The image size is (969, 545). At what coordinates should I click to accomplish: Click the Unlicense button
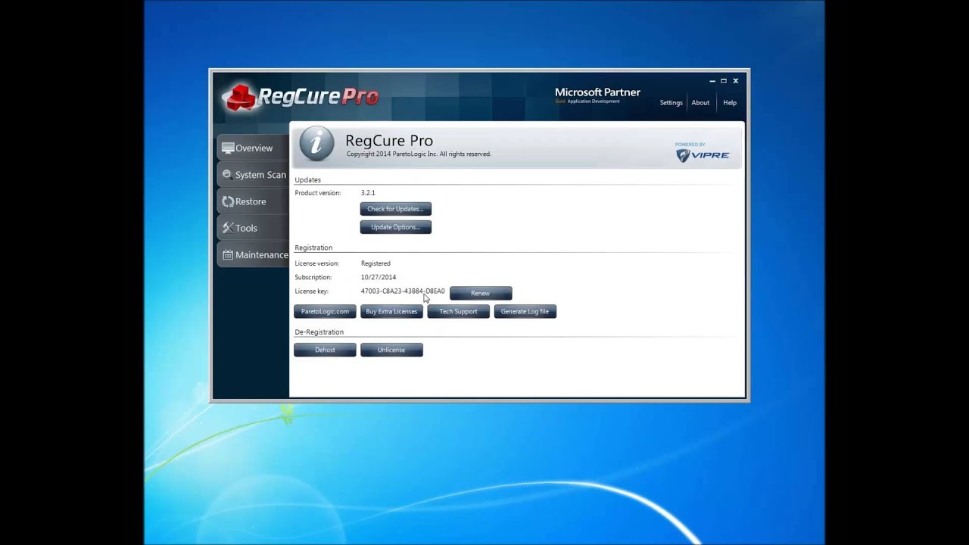point(391,350)
